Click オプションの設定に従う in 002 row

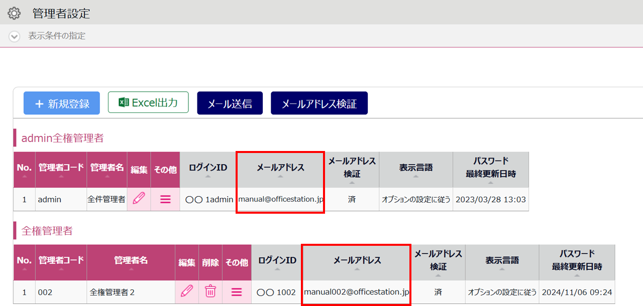(x=502, y=292)
